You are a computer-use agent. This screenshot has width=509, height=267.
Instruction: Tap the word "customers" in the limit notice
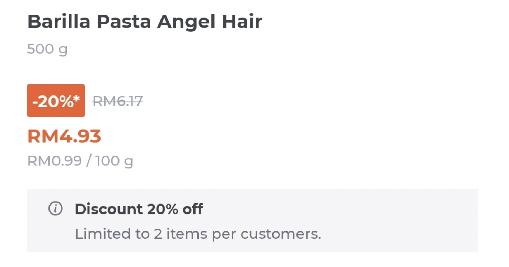coord(280,234)
